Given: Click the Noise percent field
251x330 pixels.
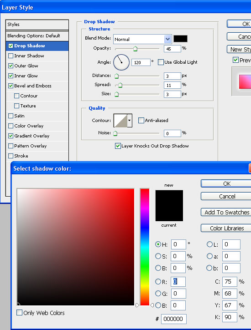Looking at the screenshot, I should 173,133.
